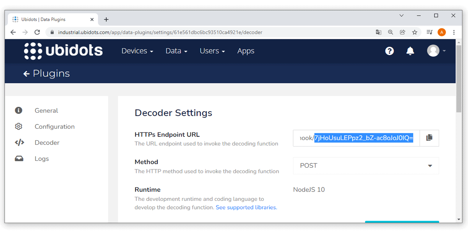Click the zoom magnifier icon in address bar
This screenshot has height=234, width=468.
390,32
